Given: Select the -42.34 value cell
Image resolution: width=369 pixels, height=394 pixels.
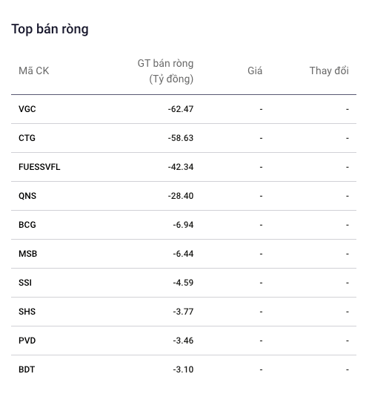Looking at the screenshot, I should click(181, 167).
